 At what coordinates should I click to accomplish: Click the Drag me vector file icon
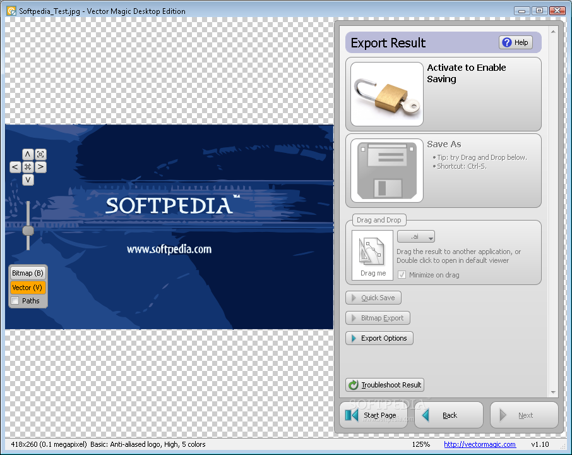tap(372, 255)
